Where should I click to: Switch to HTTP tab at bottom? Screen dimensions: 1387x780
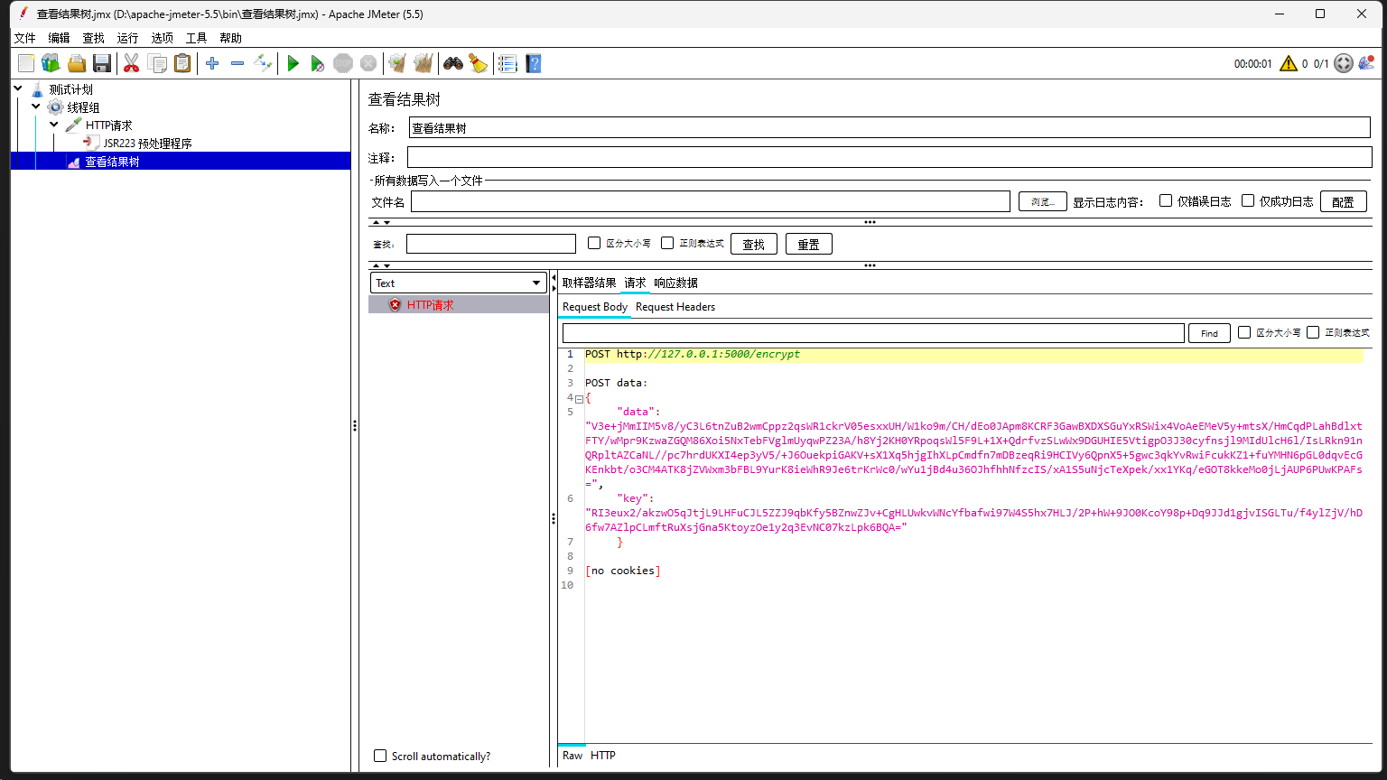[x=602, y=755]
